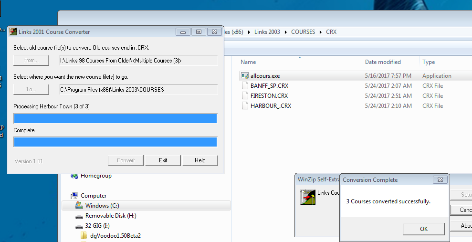
Task: Select the allcours.exe file name
Action: (x=265, y=76)
